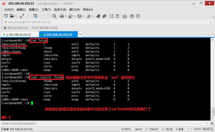The width and height of the screenshot is (215, 132).
Task: Click the file transfer icon
Action: tap(70, 16)
